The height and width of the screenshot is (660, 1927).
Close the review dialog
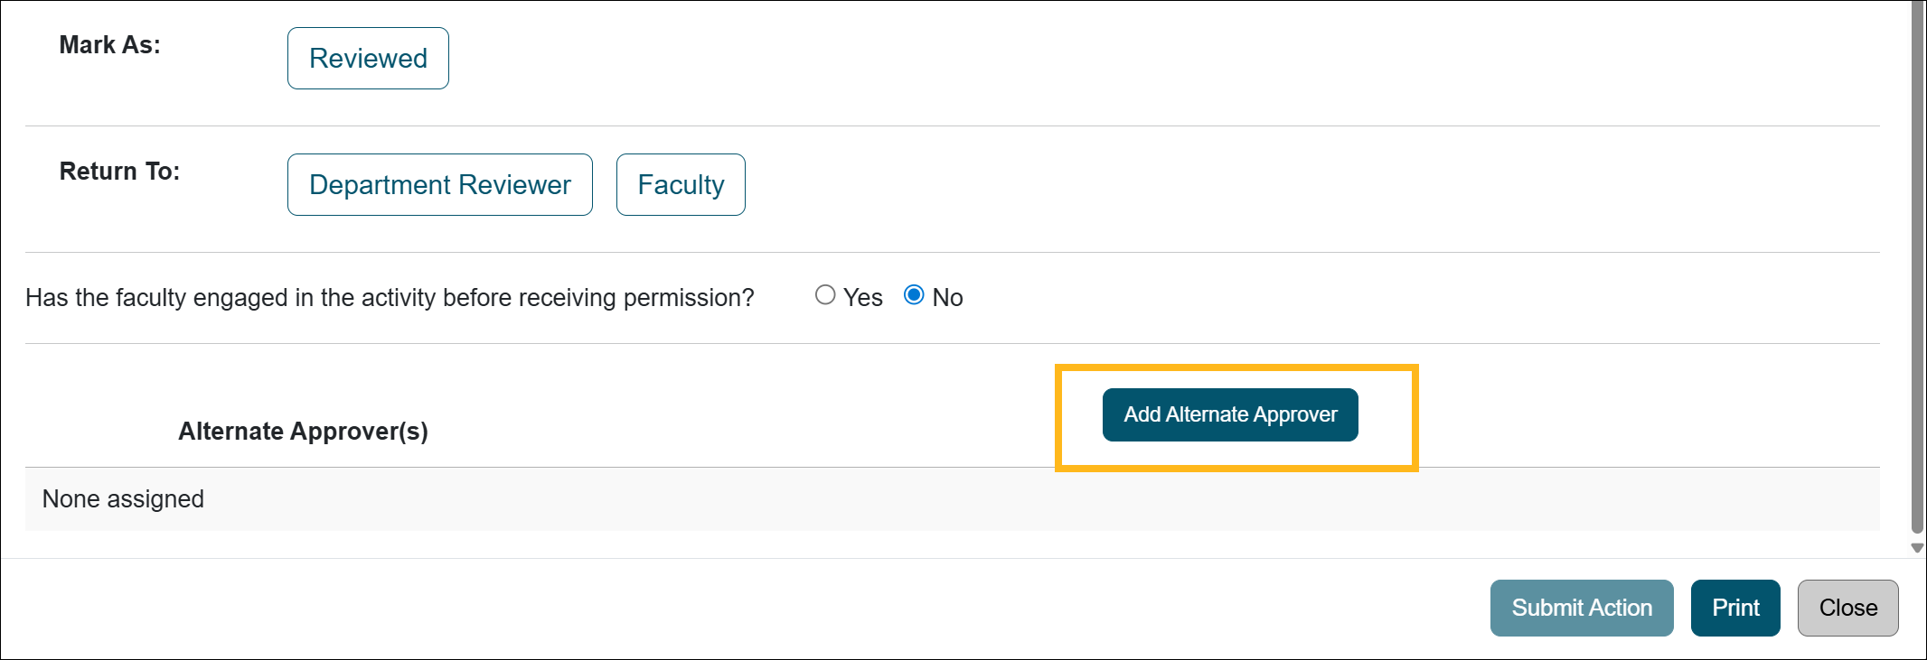[x=1847, y=608]
